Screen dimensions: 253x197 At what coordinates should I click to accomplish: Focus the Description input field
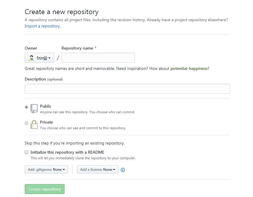pyautogui.click(x=128, y=89)
